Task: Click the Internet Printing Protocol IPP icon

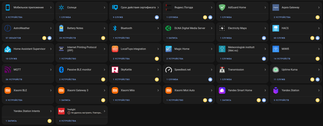Action: pyautogui.click(x=61, y=49)
